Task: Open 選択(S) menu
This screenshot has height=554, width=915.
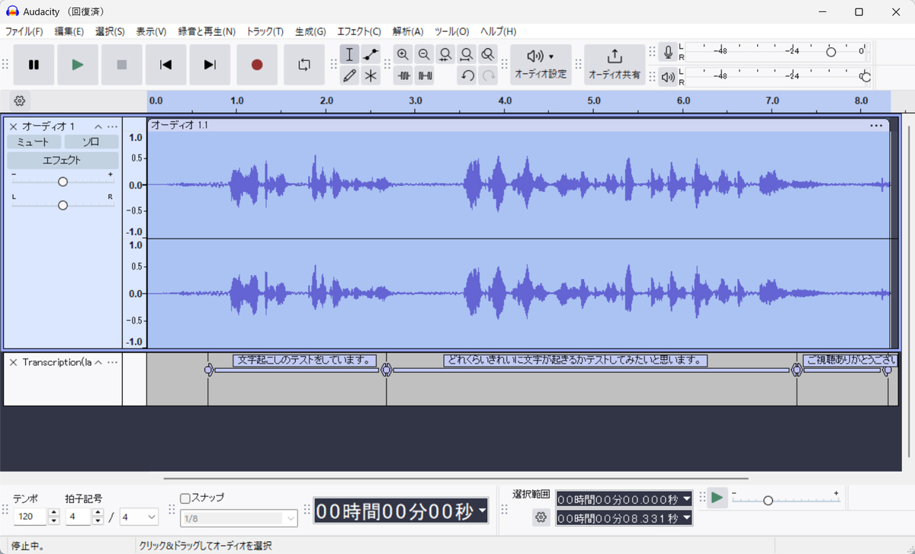Action: (x=110, y=31)
